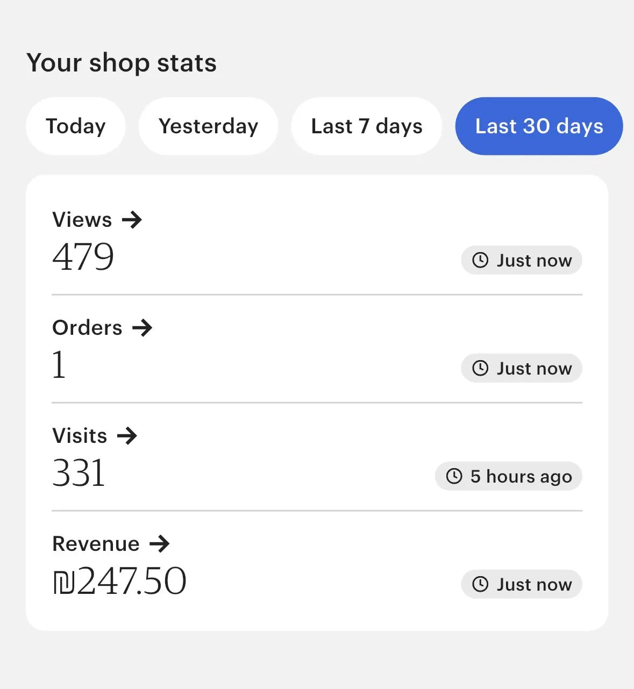
Task: Open the Views stats link
Action: click(82, 220)
